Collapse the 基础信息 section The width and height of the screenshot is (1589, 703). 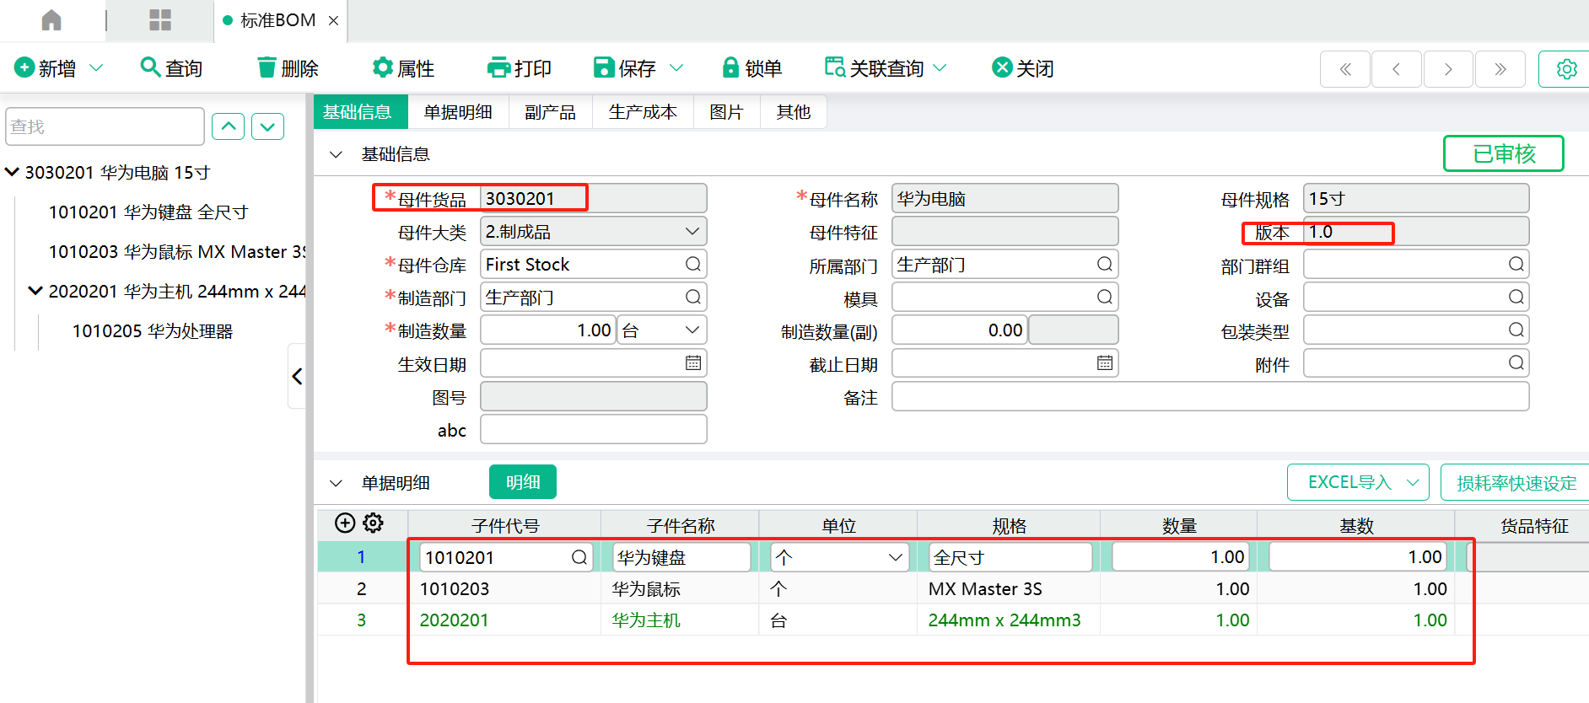tap(336, 154)
